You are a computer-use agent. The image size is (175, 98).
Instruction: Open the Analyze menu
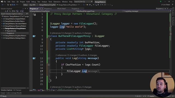[x=44, y=2]
